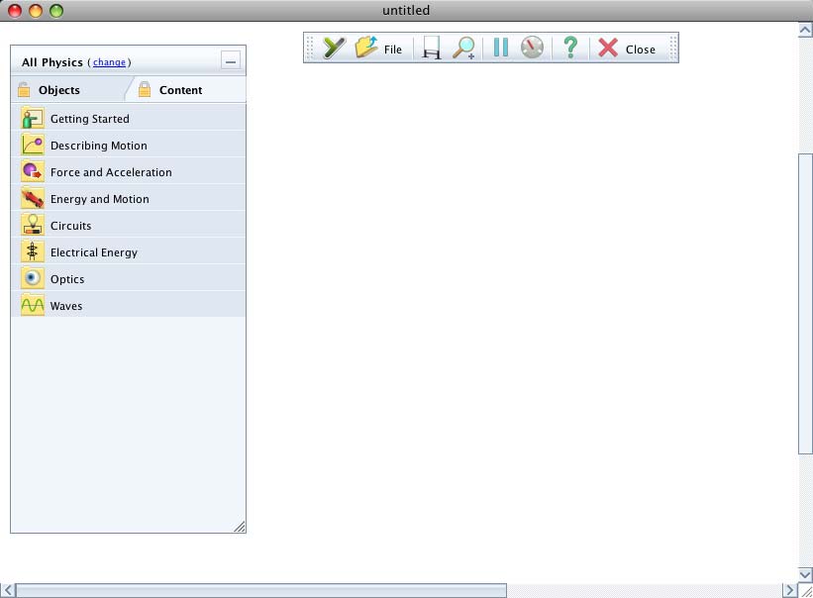Click the 'change' link beside All Physics
The image size is (813, 598).
pos(109,62)
